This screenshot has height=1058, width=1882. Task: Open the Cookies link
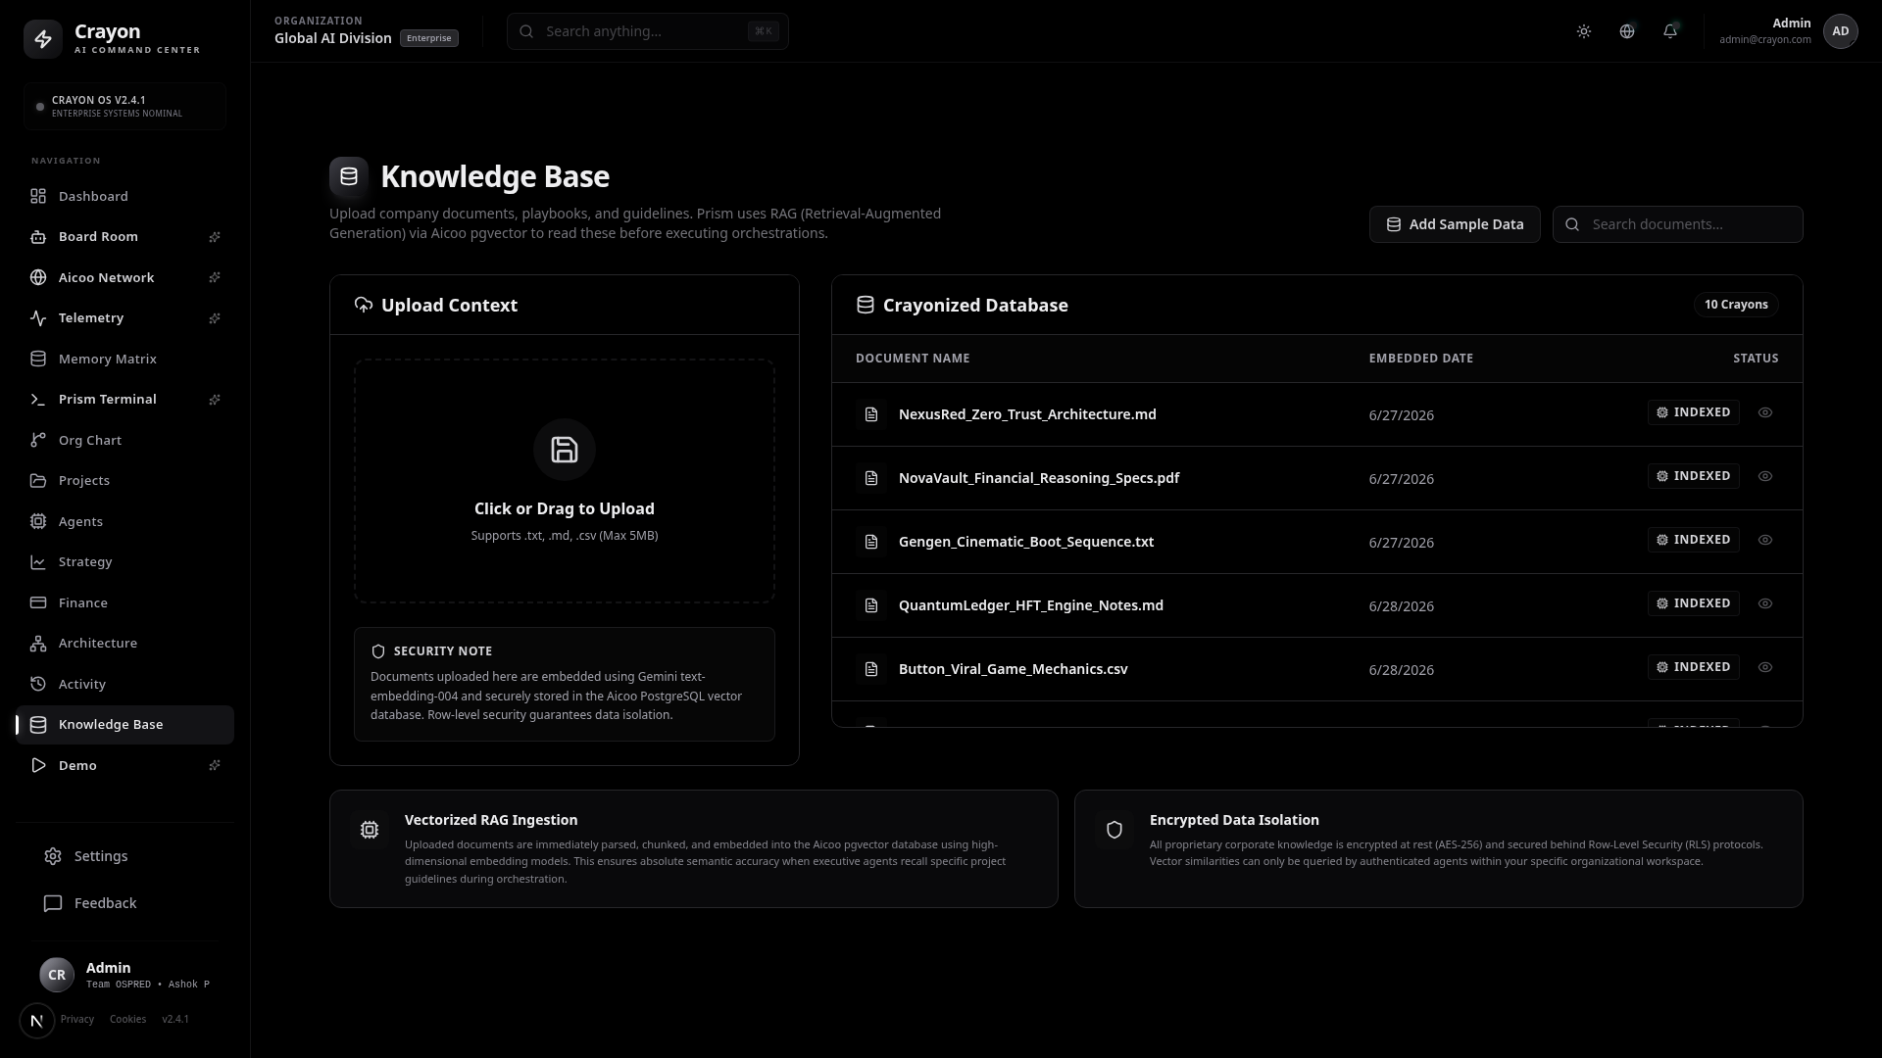coord(127,1020)
